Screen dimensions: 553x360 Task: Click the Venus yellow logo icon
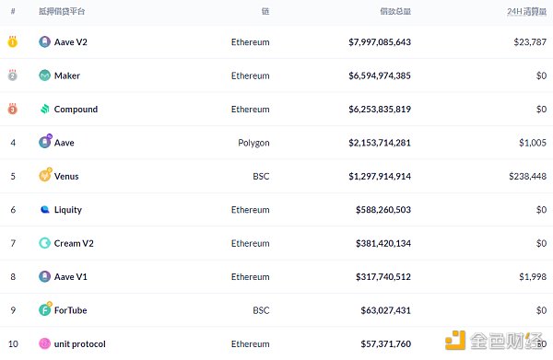click(x=45, y=175)
